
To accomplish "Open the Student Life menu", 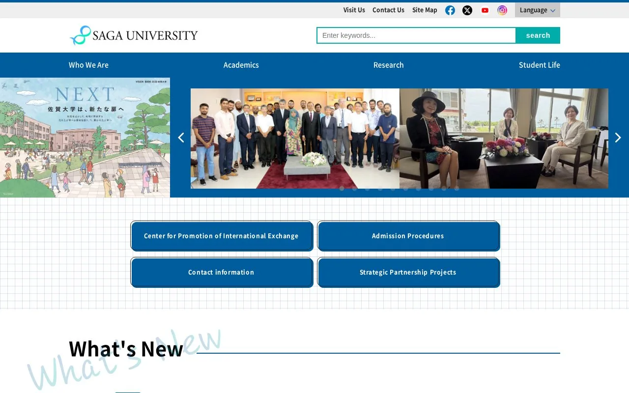I will [540, 65].
